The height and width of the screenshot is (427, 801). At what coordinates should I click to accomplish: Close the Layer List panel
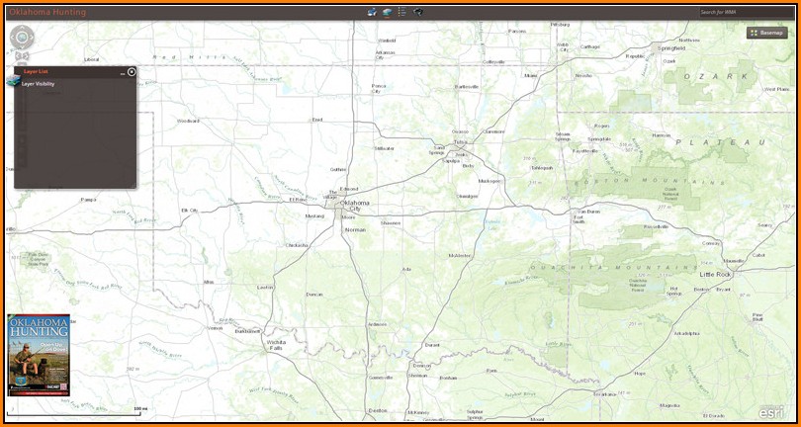pos(132,72)
